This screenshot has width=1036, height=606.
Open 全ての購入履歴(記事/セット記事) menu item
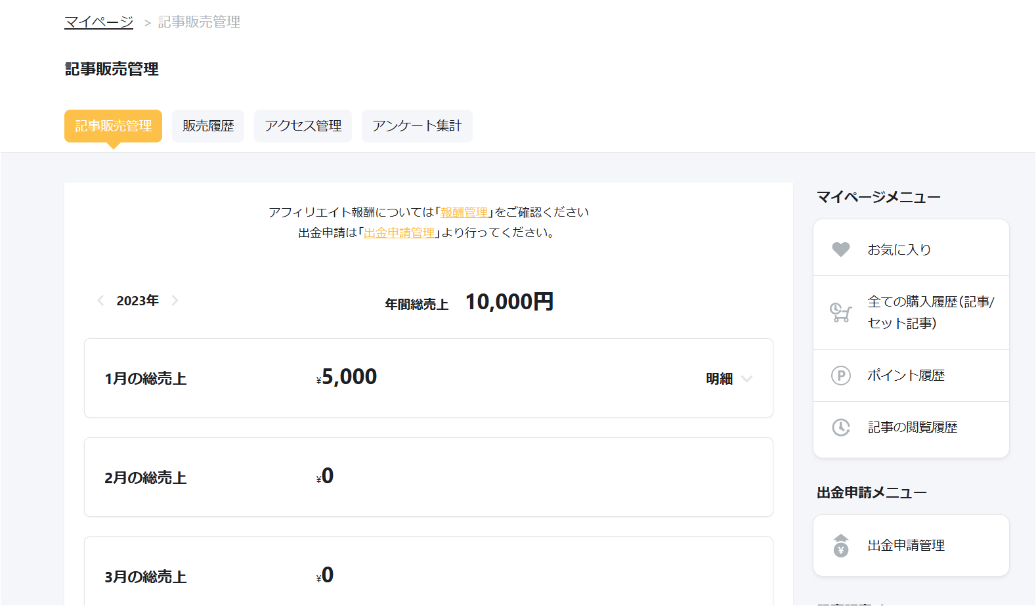(x=911, y=313)
